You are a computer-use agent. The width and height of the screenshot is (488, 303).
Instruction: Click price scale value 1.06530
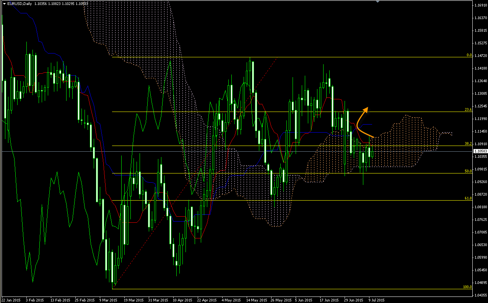point(481,245)
